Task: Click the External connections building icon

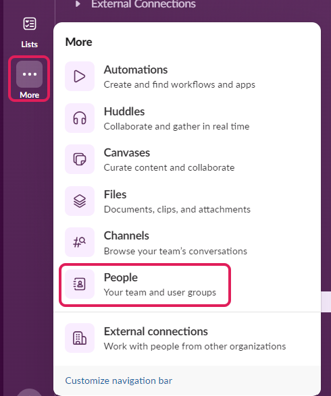Action: click(x=80, y=338)
